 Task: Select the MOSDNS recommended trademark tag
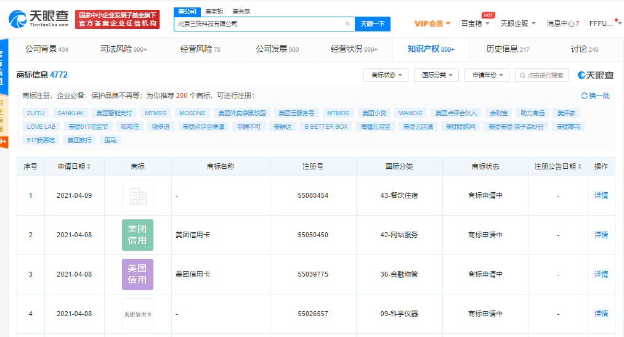tap(192, 113)
